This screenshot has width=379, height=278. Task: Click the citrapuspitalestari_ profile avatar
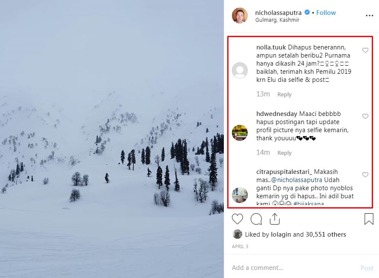pos(240,195)
